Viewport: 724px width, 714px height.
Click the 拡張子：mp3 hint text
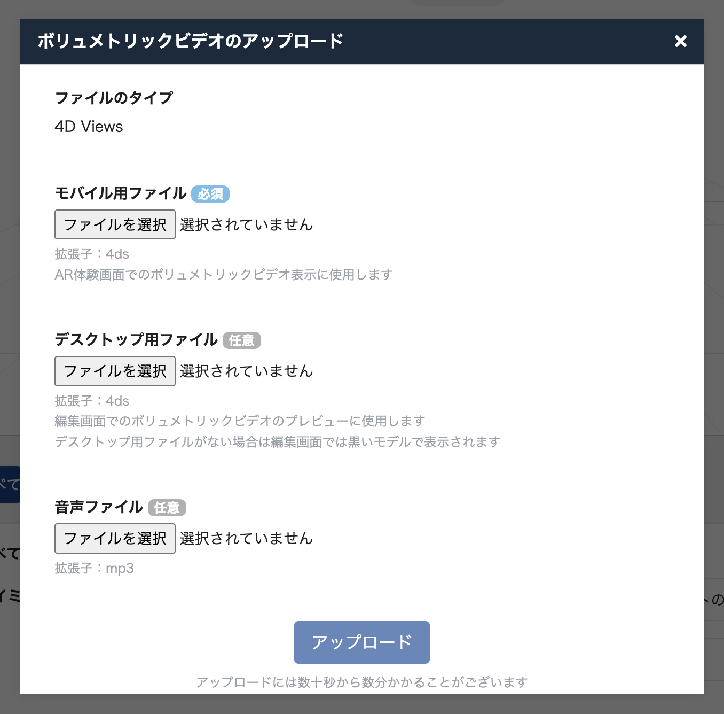coord(94,568)
